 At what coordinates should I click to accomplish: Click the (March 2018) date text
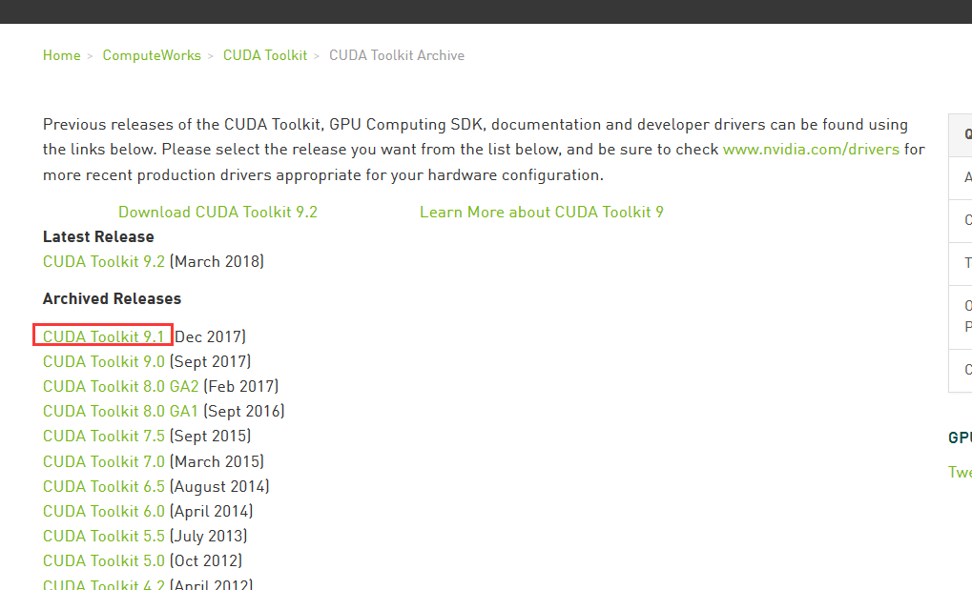coord(217,261)
